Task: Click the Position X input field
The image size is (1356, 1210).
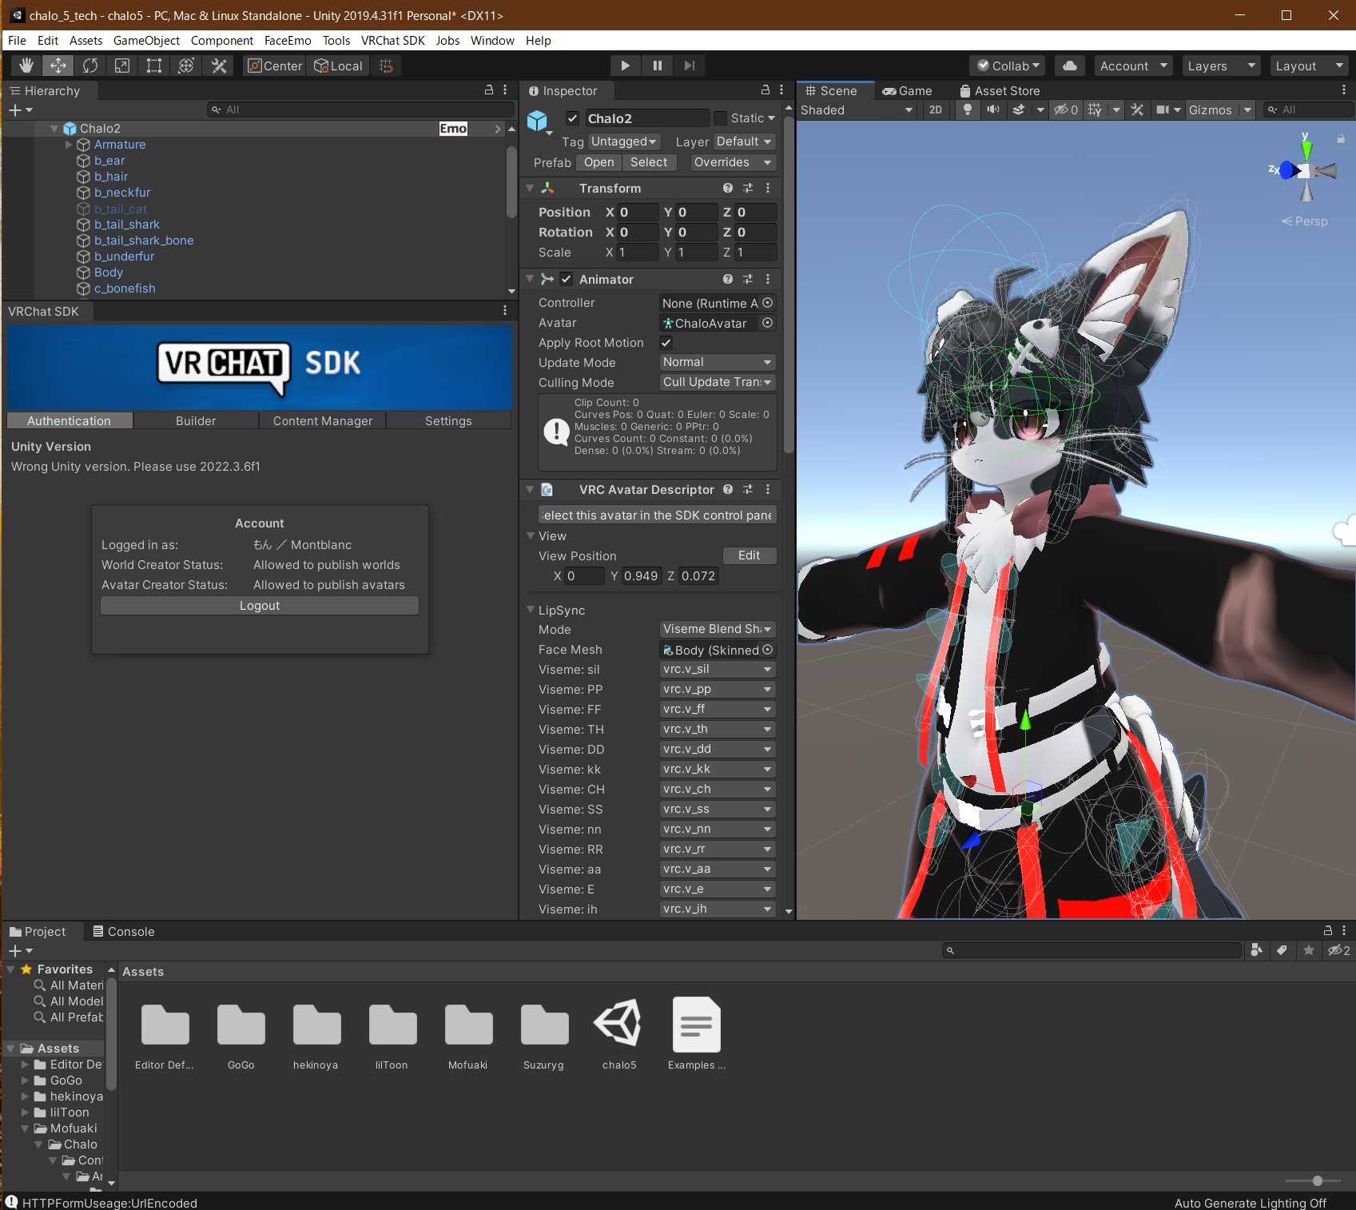Action: [x=638, y=213]
